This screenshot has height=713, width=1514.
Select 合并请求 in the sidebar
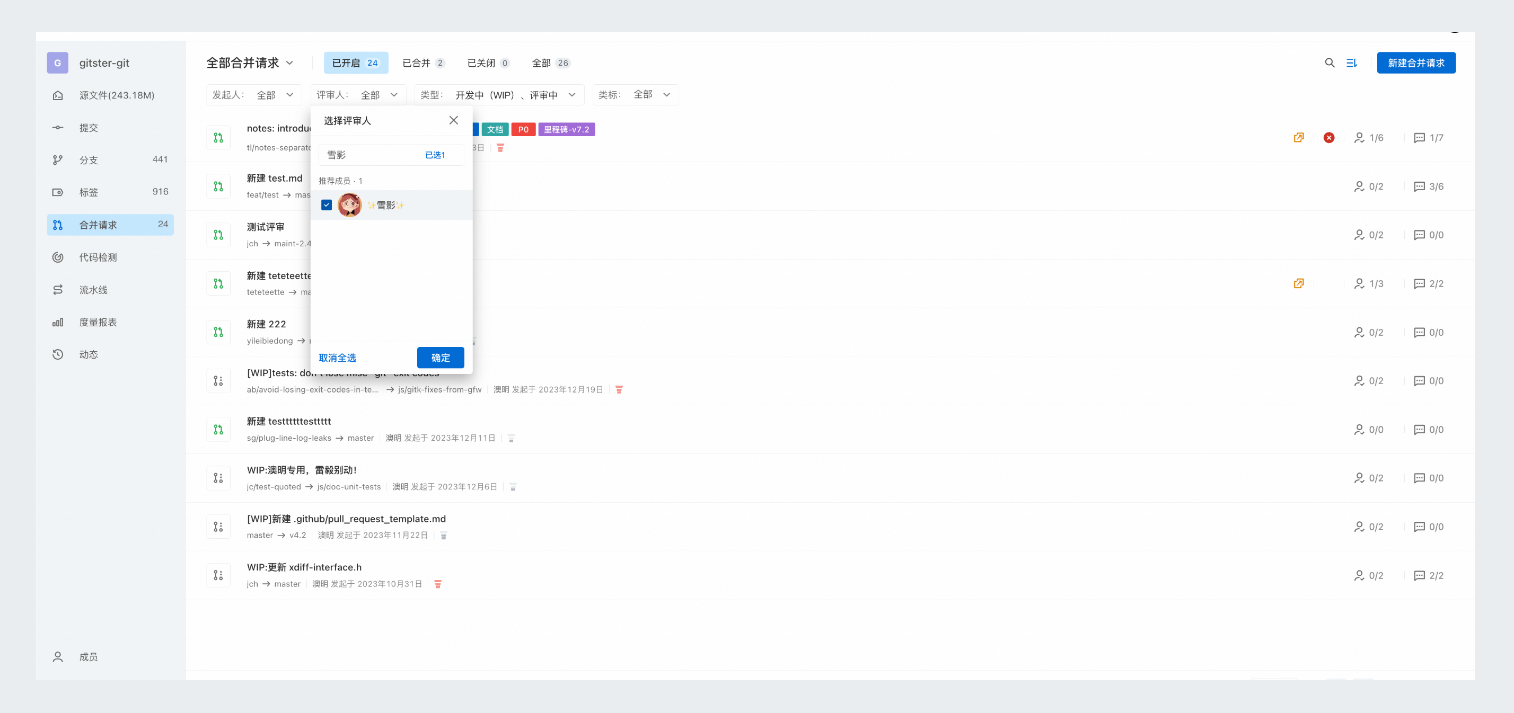tap(110, 225)
